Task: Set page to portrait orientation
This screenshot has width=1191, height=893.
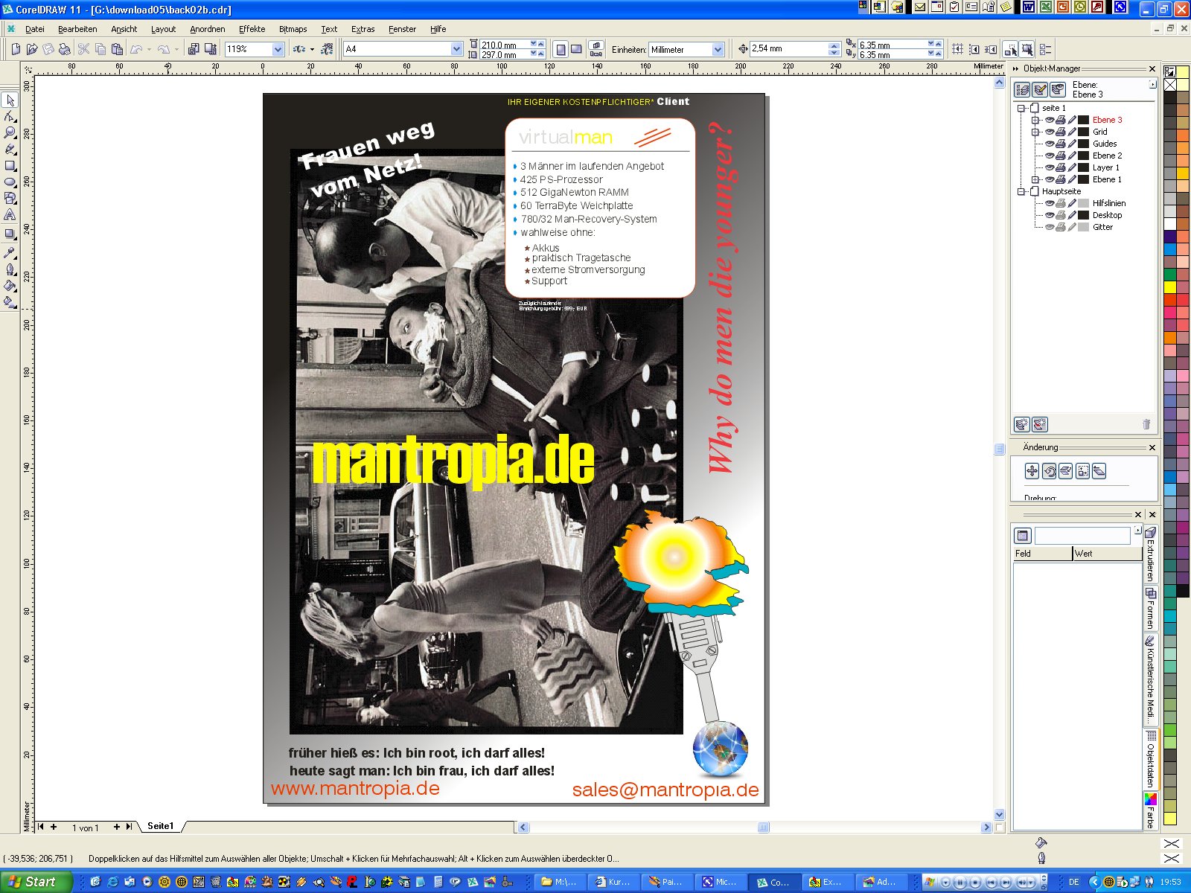Action: point(561,49)
